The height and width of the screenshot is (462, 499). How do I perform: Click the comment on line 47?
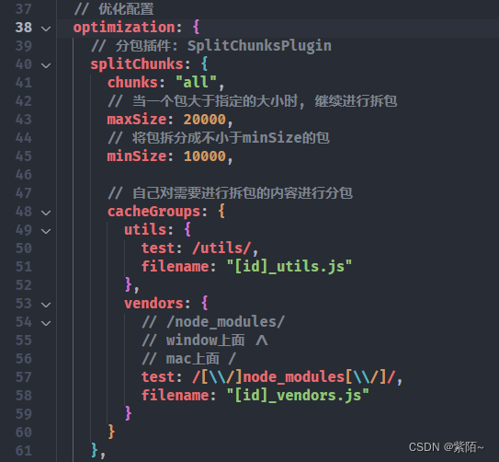[x=230, y=193]
